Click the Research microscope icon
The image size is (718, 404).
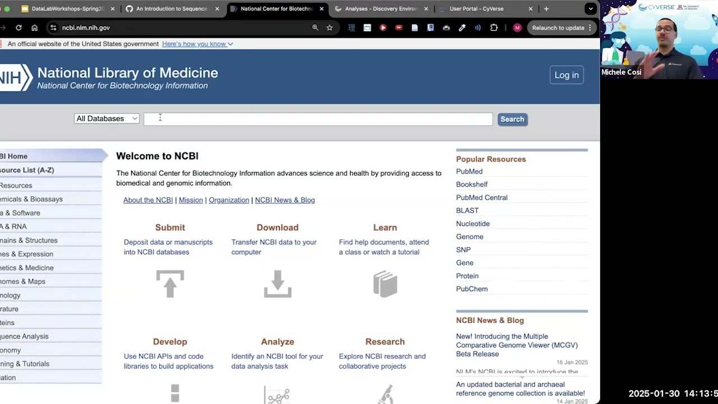pos(385,394)
